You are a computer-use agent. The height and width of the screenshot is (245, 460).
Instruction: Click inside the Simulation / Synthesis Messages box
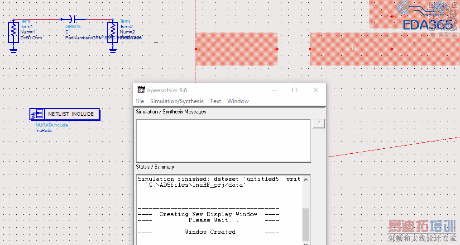pyautogui.click(x=223, y=141)
